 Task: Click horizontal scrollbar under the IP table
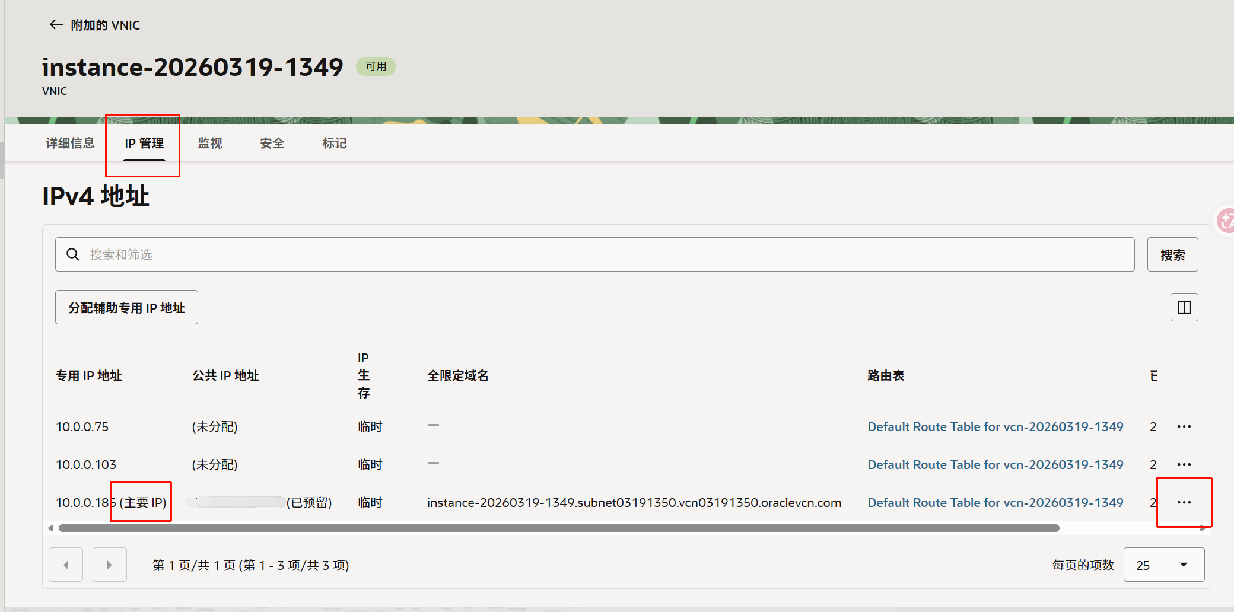tap(559, 528)
